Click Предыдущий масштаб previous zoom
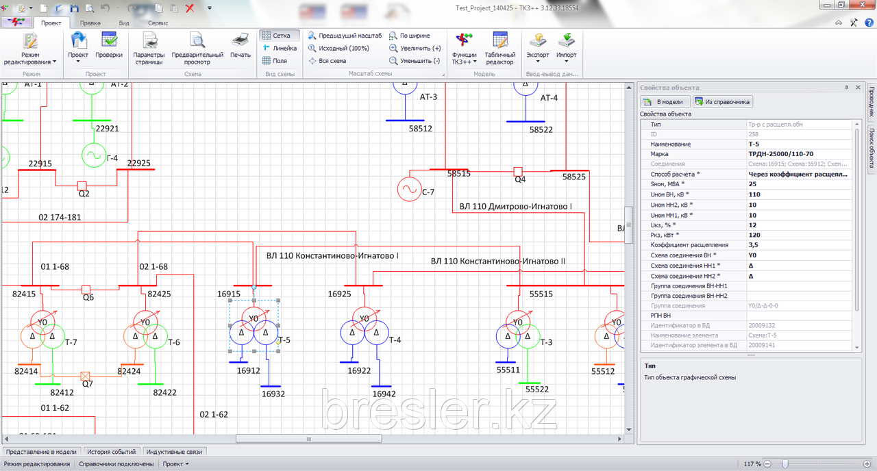This screenshot has width=877, height=471. click(x=345, y=36)
